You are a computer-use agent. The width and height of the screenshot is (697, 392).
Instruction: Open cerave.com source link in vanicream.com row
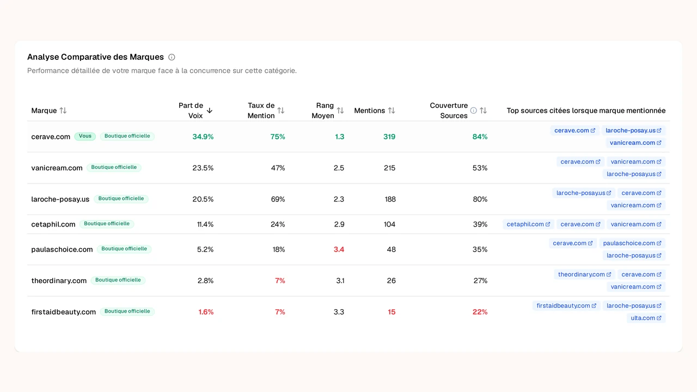(580, 162)
